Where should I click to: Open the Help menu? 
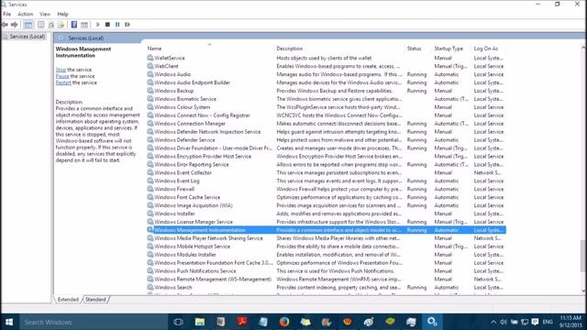tap(62, 14)
